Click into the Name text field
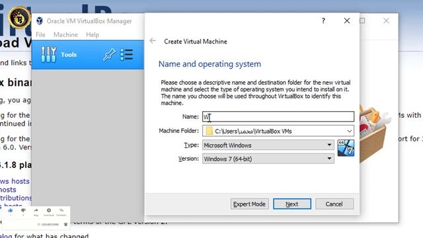The image size is (423, 238). tap(278, 116)
